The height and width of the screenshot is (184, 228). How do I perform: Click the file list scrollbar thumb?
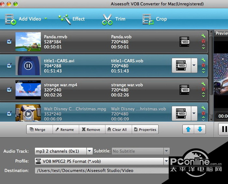tap(211, 66)
